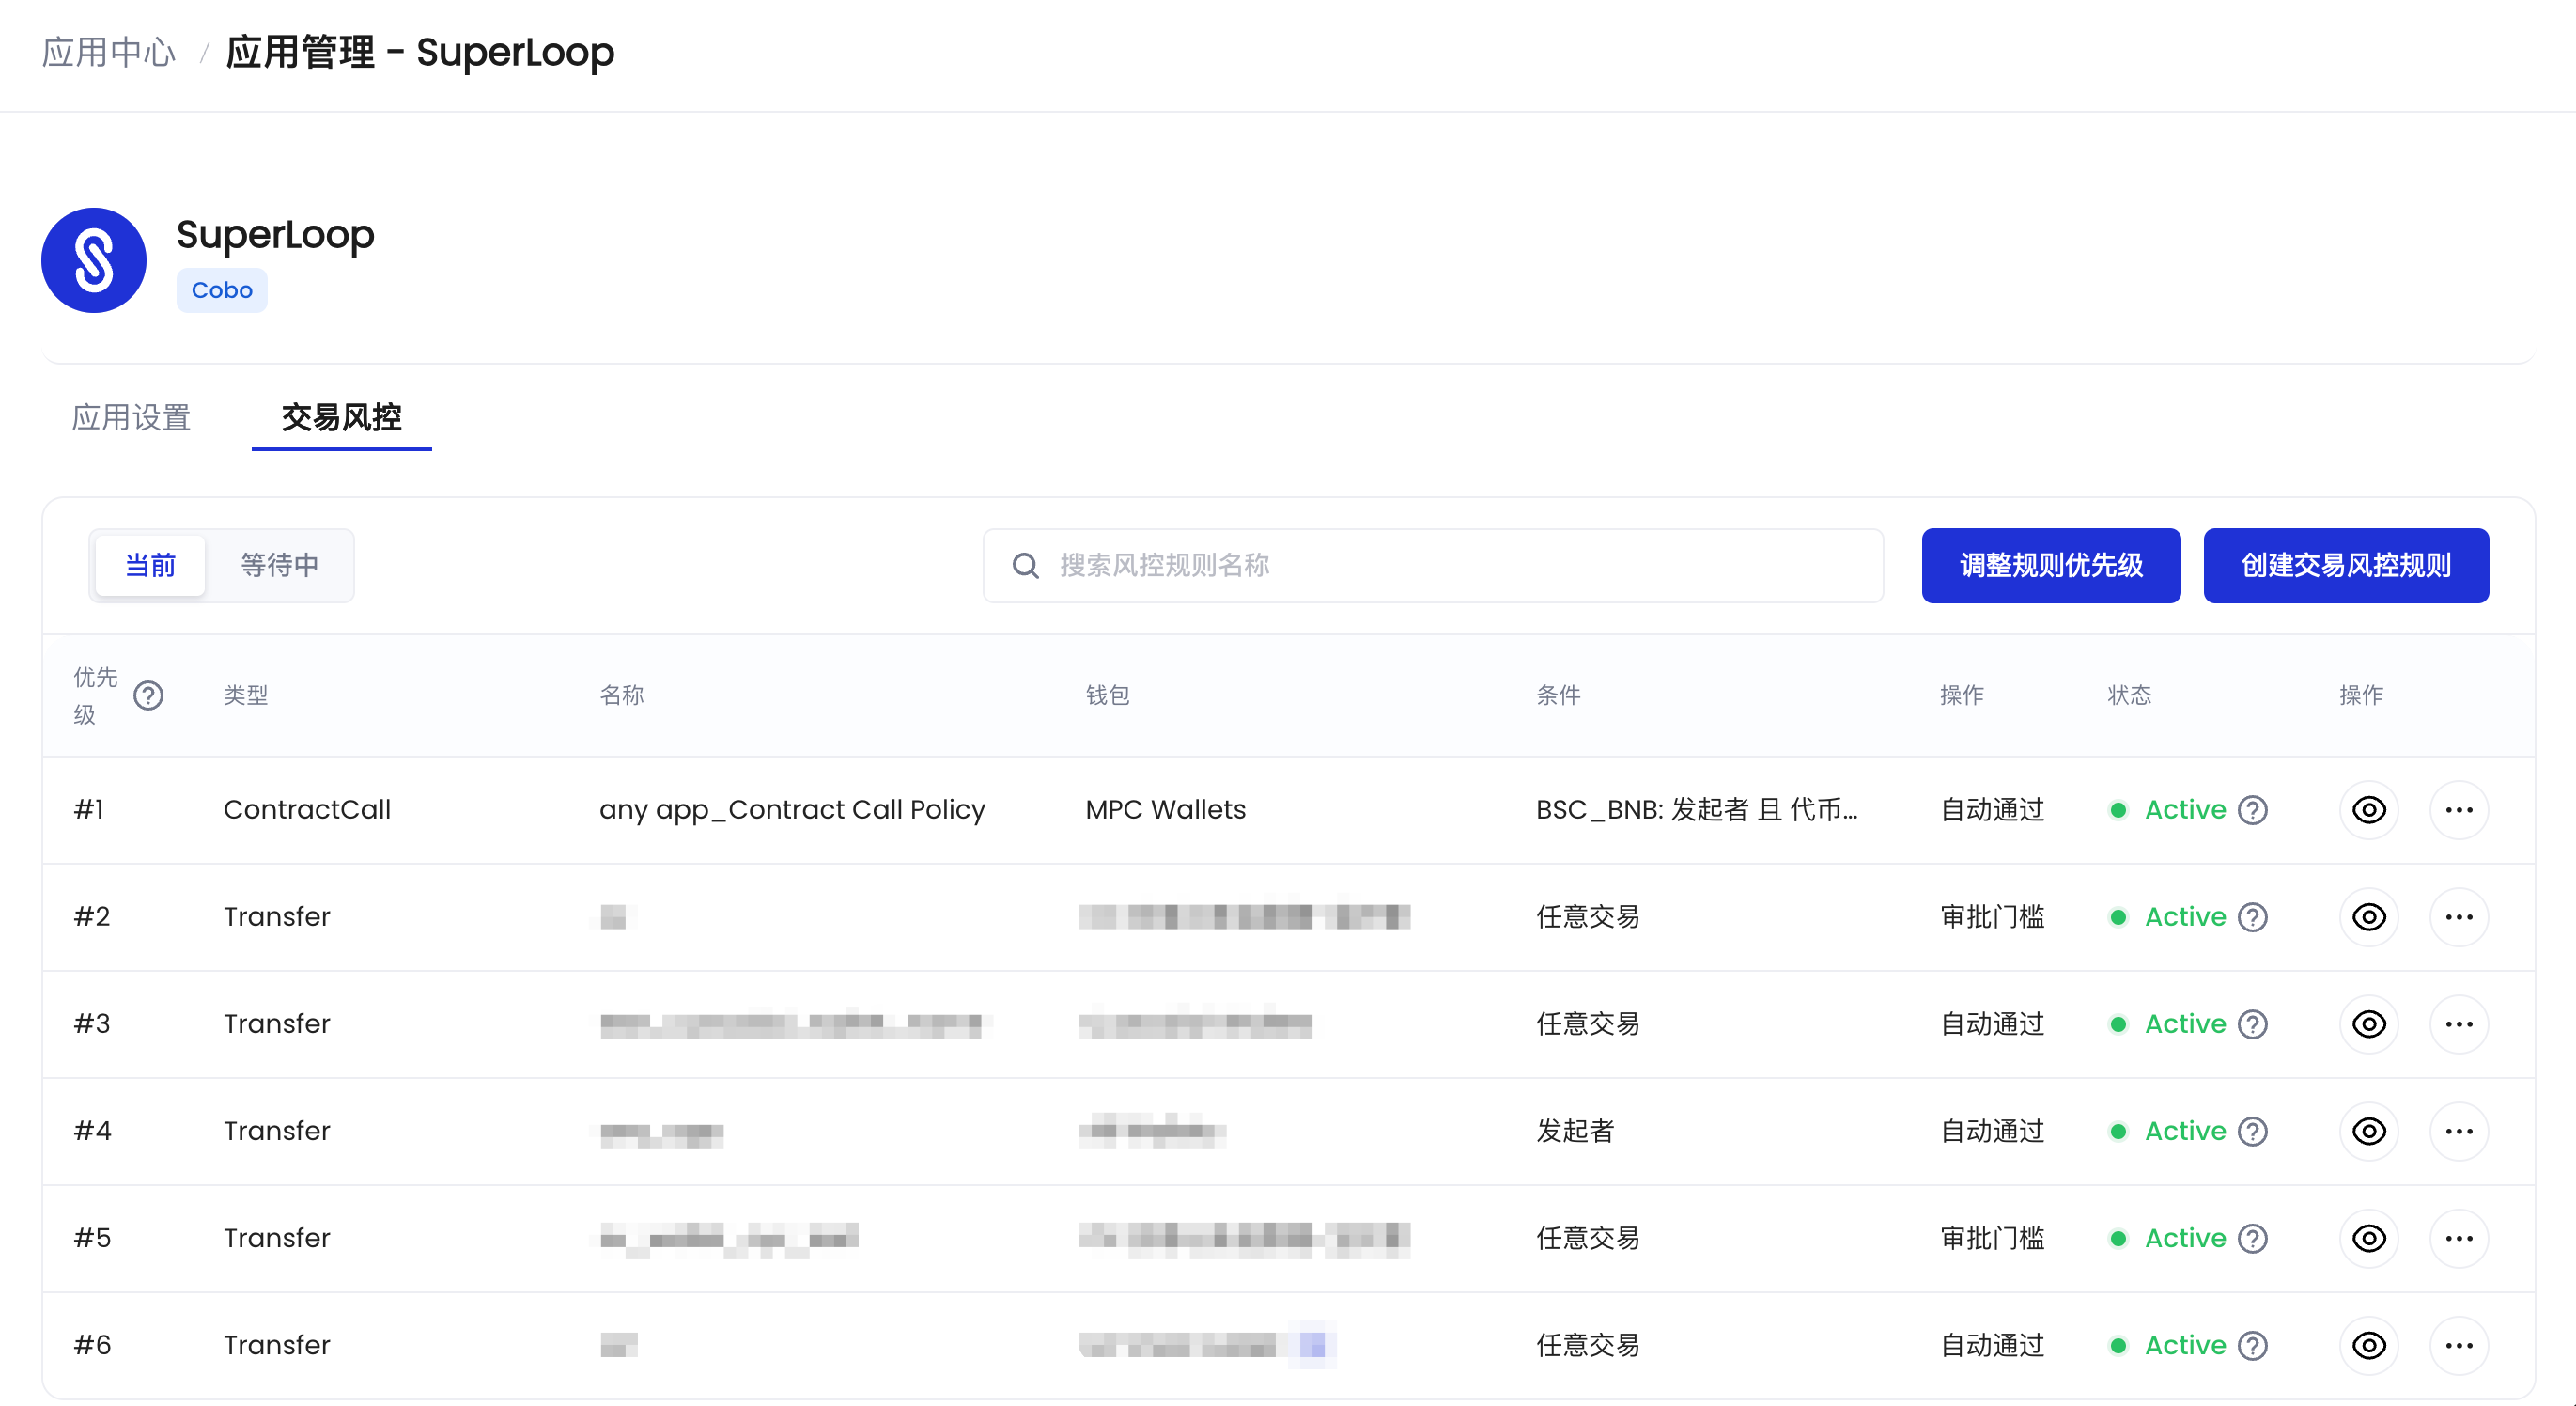Click 任意交易 condition in row #2
2576x1406 pixels.
coord(1588,916)
